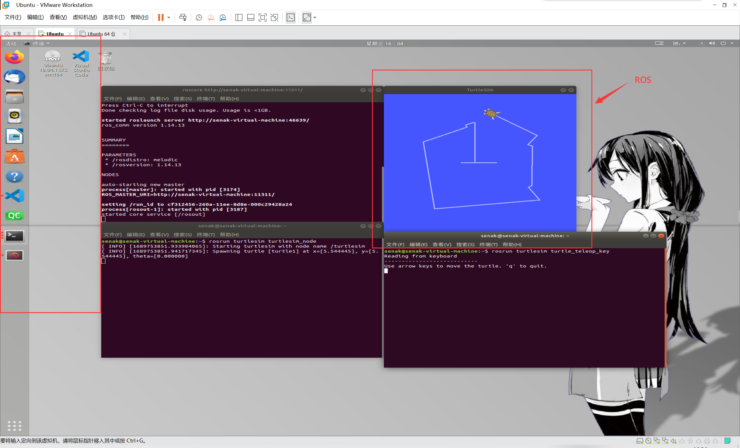Open the Visual Studio Code desktop shortcut
Screen dimensions: 740x448
coord(81,64)
